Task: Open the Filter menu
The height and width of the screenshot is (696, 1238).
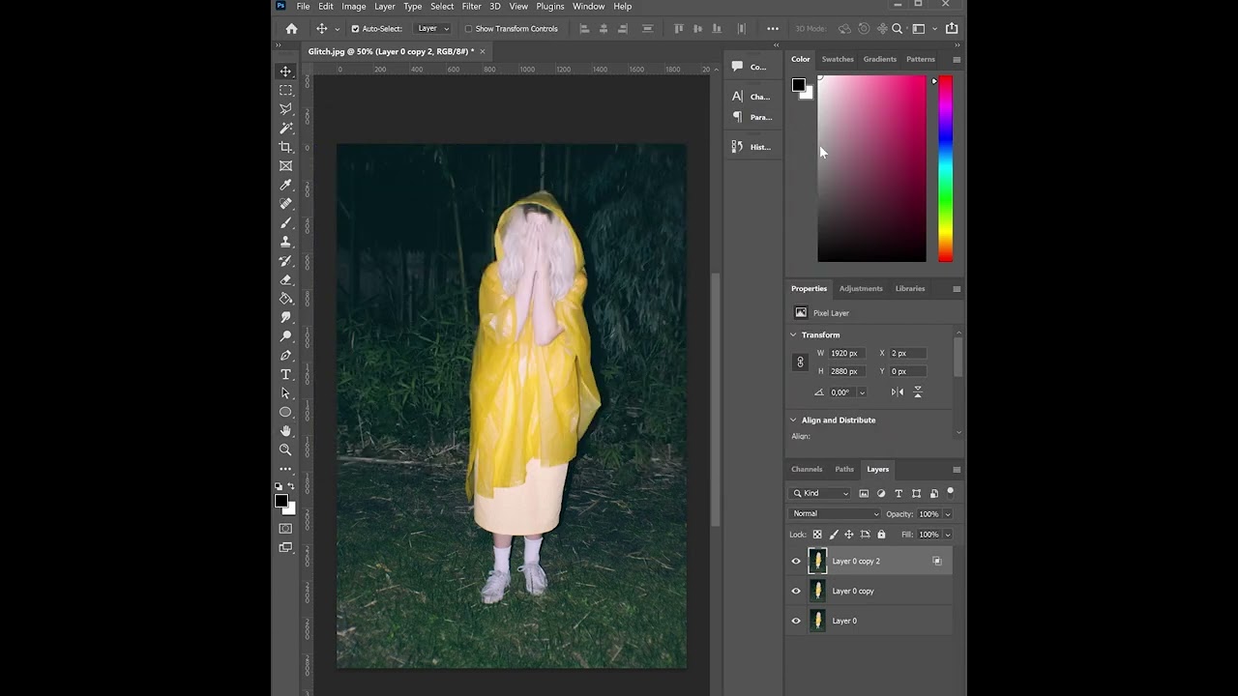Action: coord(471,7)
